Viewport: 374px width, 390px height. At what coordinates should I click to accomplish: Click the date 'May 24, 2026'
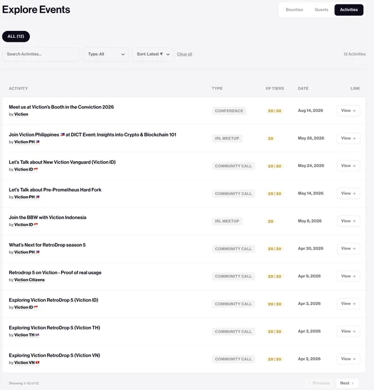[x=311, y=166]
